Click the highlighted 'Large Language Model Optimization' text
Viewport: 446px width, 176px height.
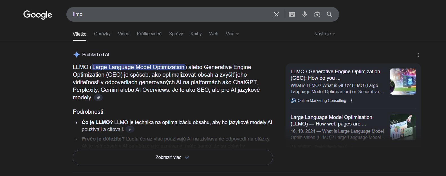coord(138,67)
